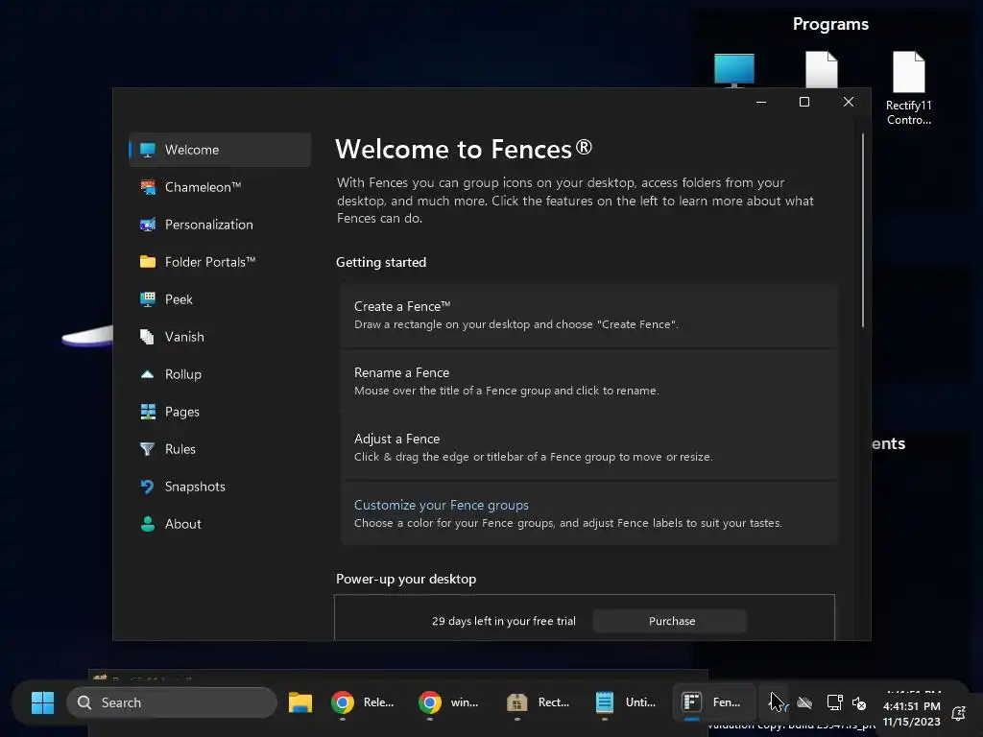The height and width of the screenshot is (737, 983).
Task: Click the Fences taskbar button
Action: tap(713, 702)
